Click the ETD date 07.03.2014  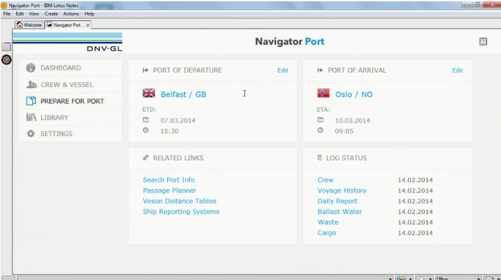(178, 121)
